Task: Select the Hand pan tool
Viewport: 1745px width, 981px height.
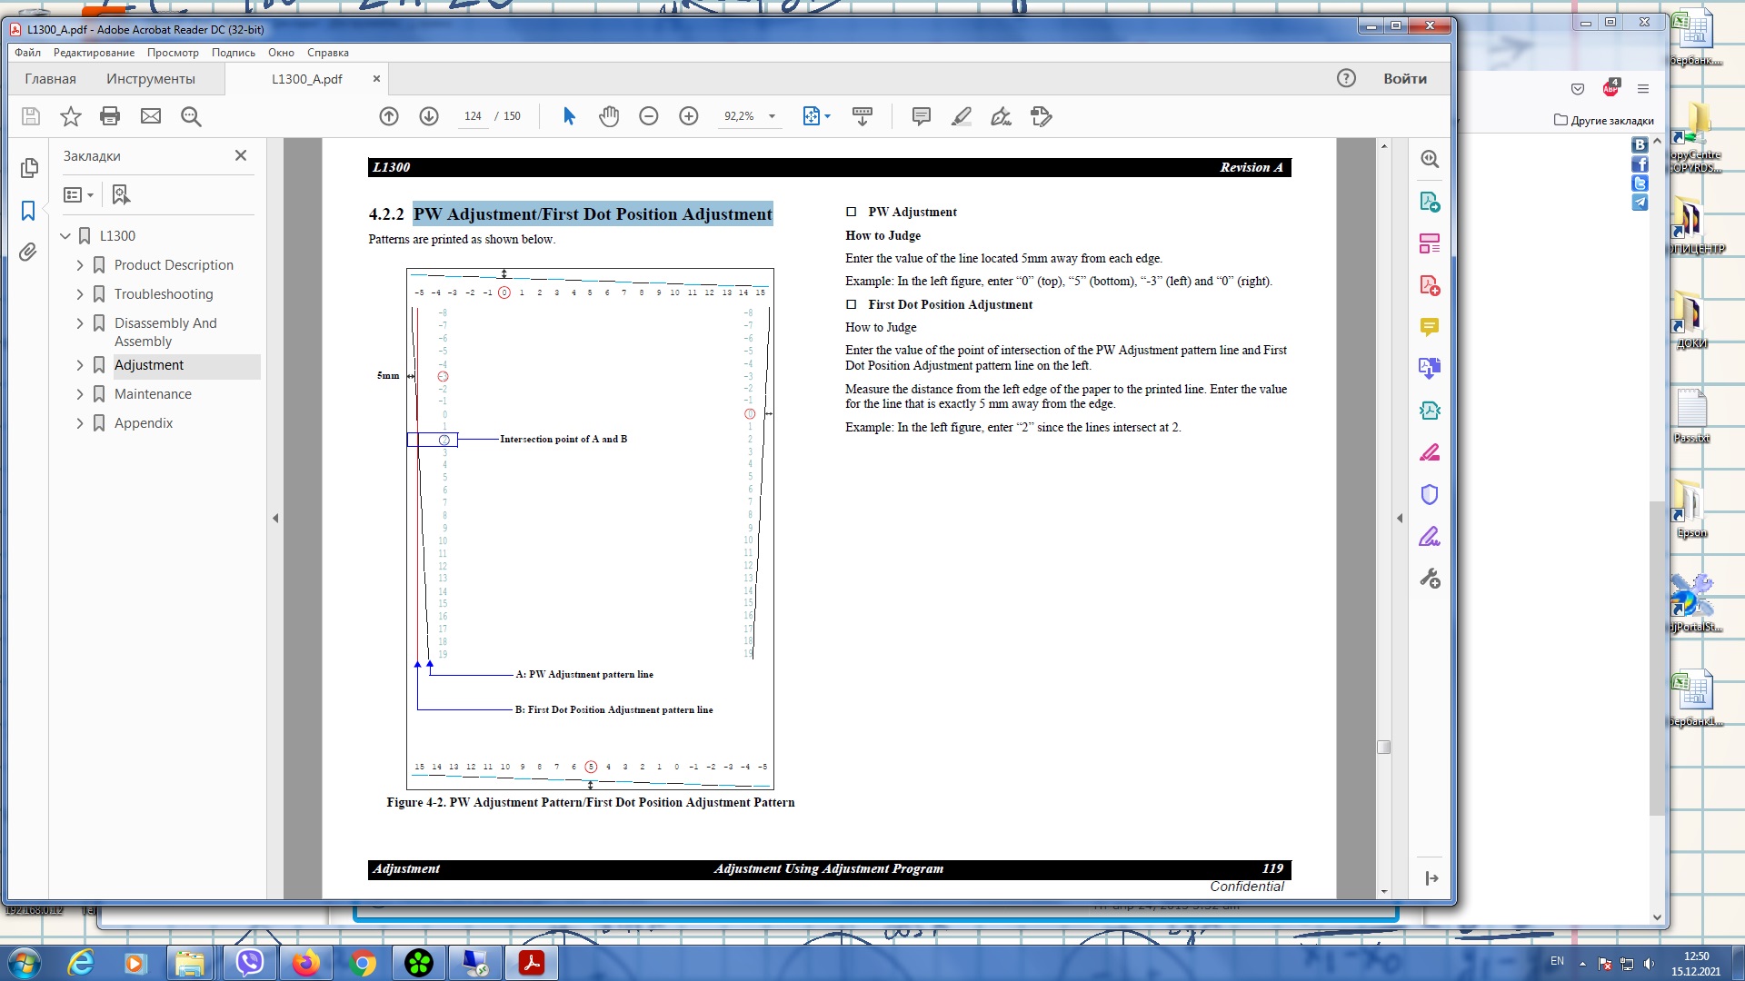Action: click(609, 116)
